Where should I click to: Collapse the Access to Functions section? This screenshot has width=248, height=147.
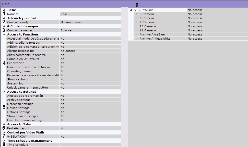pyautogui.click(x=4, y=34)
